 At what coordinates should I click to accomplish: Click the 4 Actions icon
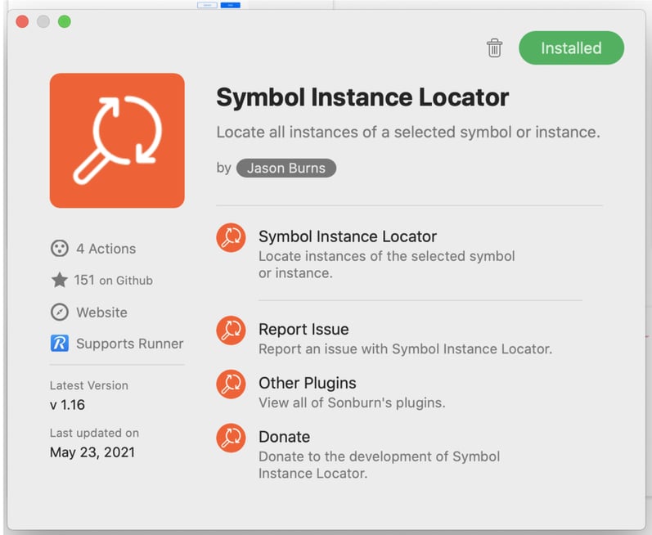tap(59, 249)
